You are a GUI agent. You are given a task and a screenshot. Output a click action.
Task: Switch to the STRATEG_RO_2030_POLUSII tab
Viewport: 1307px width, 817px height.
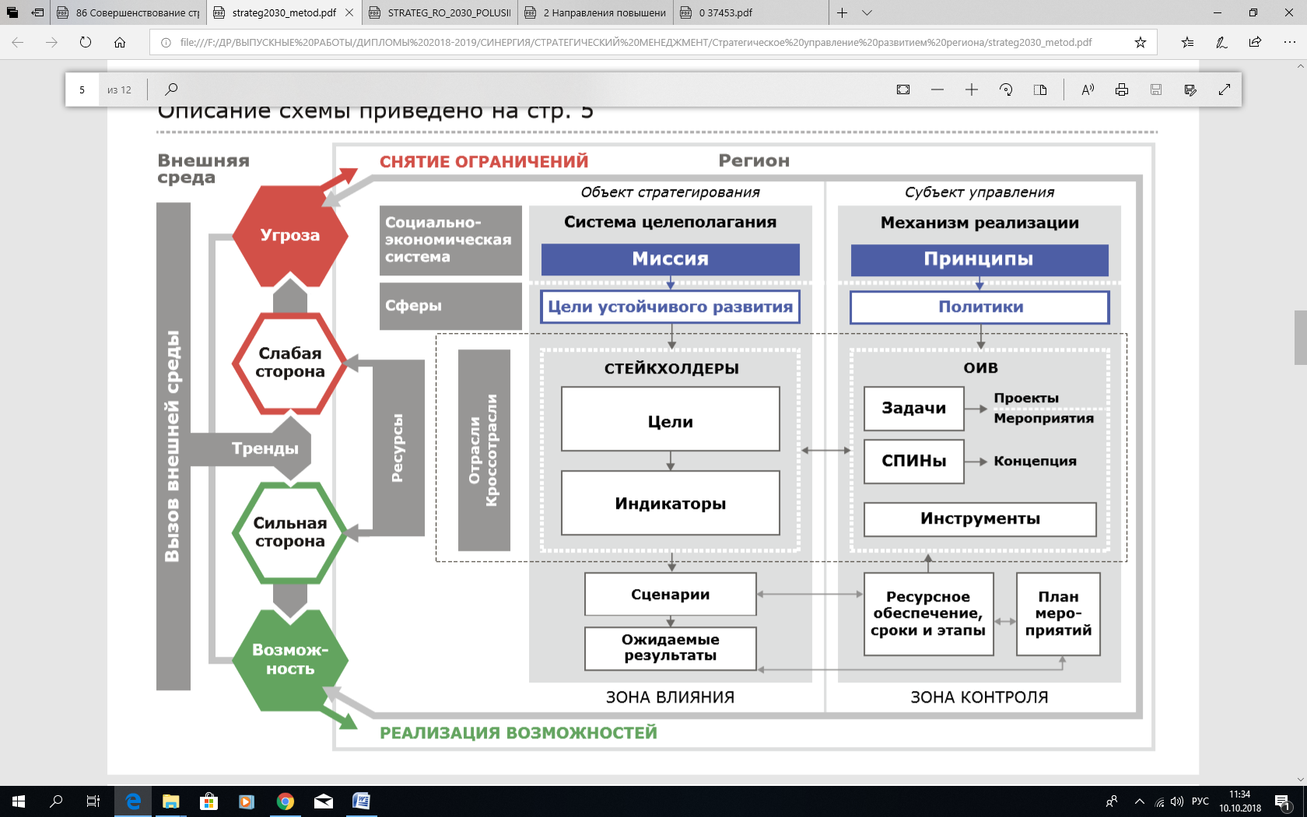(449, 12)
